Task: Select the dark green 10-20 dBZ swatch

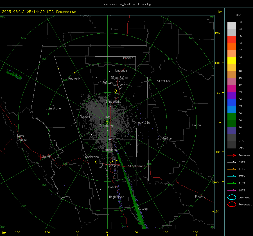Action: (x=232, y=123)
